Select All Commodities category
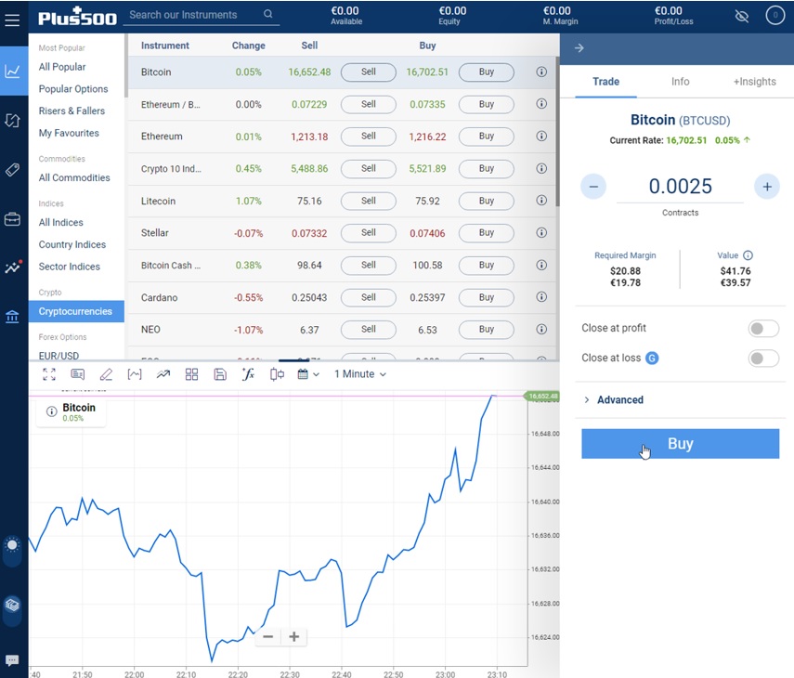This screenshot has height=678, width=794. point(74,177)
